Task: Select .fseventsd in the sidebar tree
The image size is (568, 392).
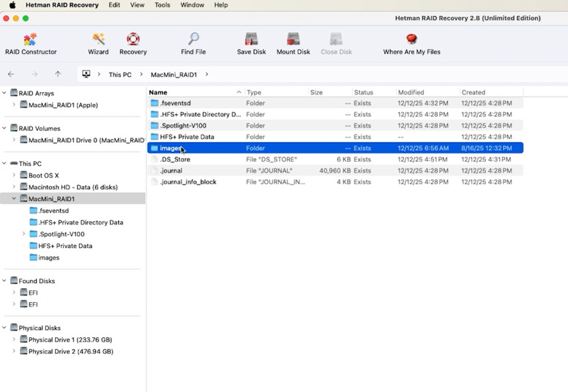Action: pyautogui.click(x=49, y=211)
